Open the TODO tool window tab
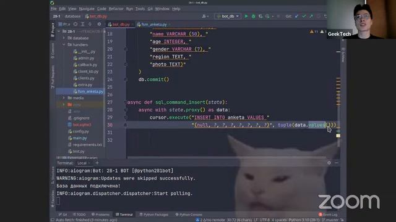The image size is (396, 222). pos(79,215)
